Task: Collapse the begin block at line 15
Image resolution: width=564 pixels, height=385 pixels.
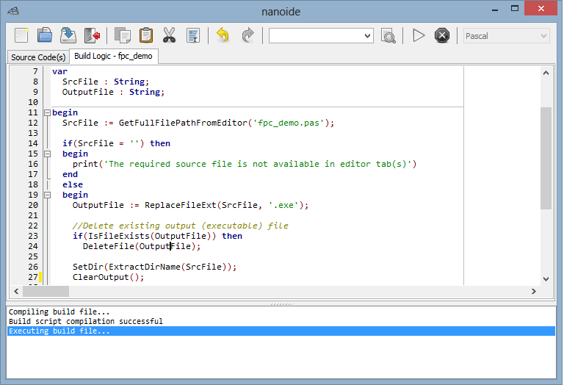Action: 47,154
